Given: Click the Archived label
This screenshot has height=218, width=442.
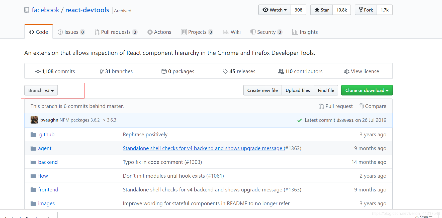Looking at the screenshot, I should [x=123, y=11].
